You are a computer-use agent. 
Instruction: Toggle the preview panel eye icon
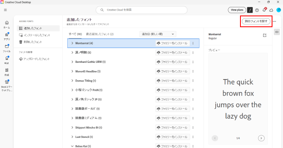(x=277, y=32)
